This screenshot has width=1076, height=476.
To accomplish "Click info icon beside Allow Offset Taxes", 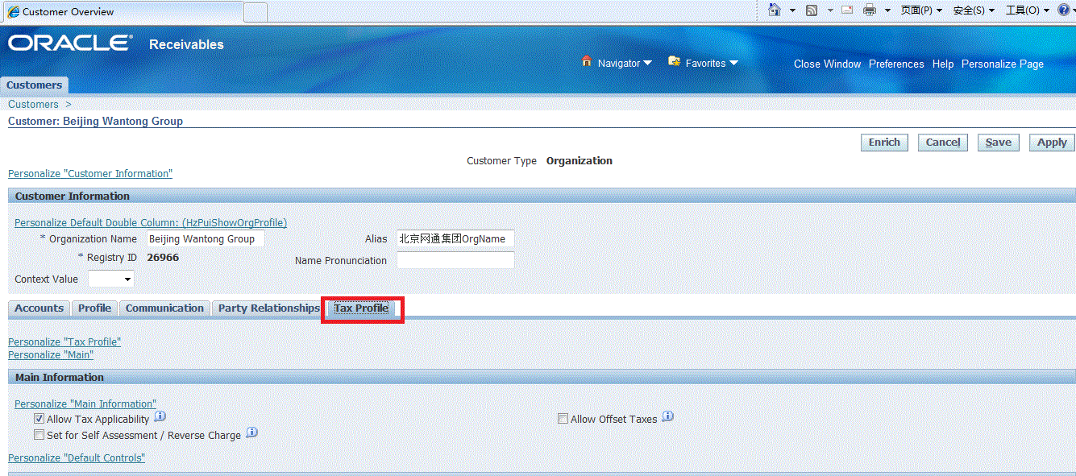I will coord(667,417).
